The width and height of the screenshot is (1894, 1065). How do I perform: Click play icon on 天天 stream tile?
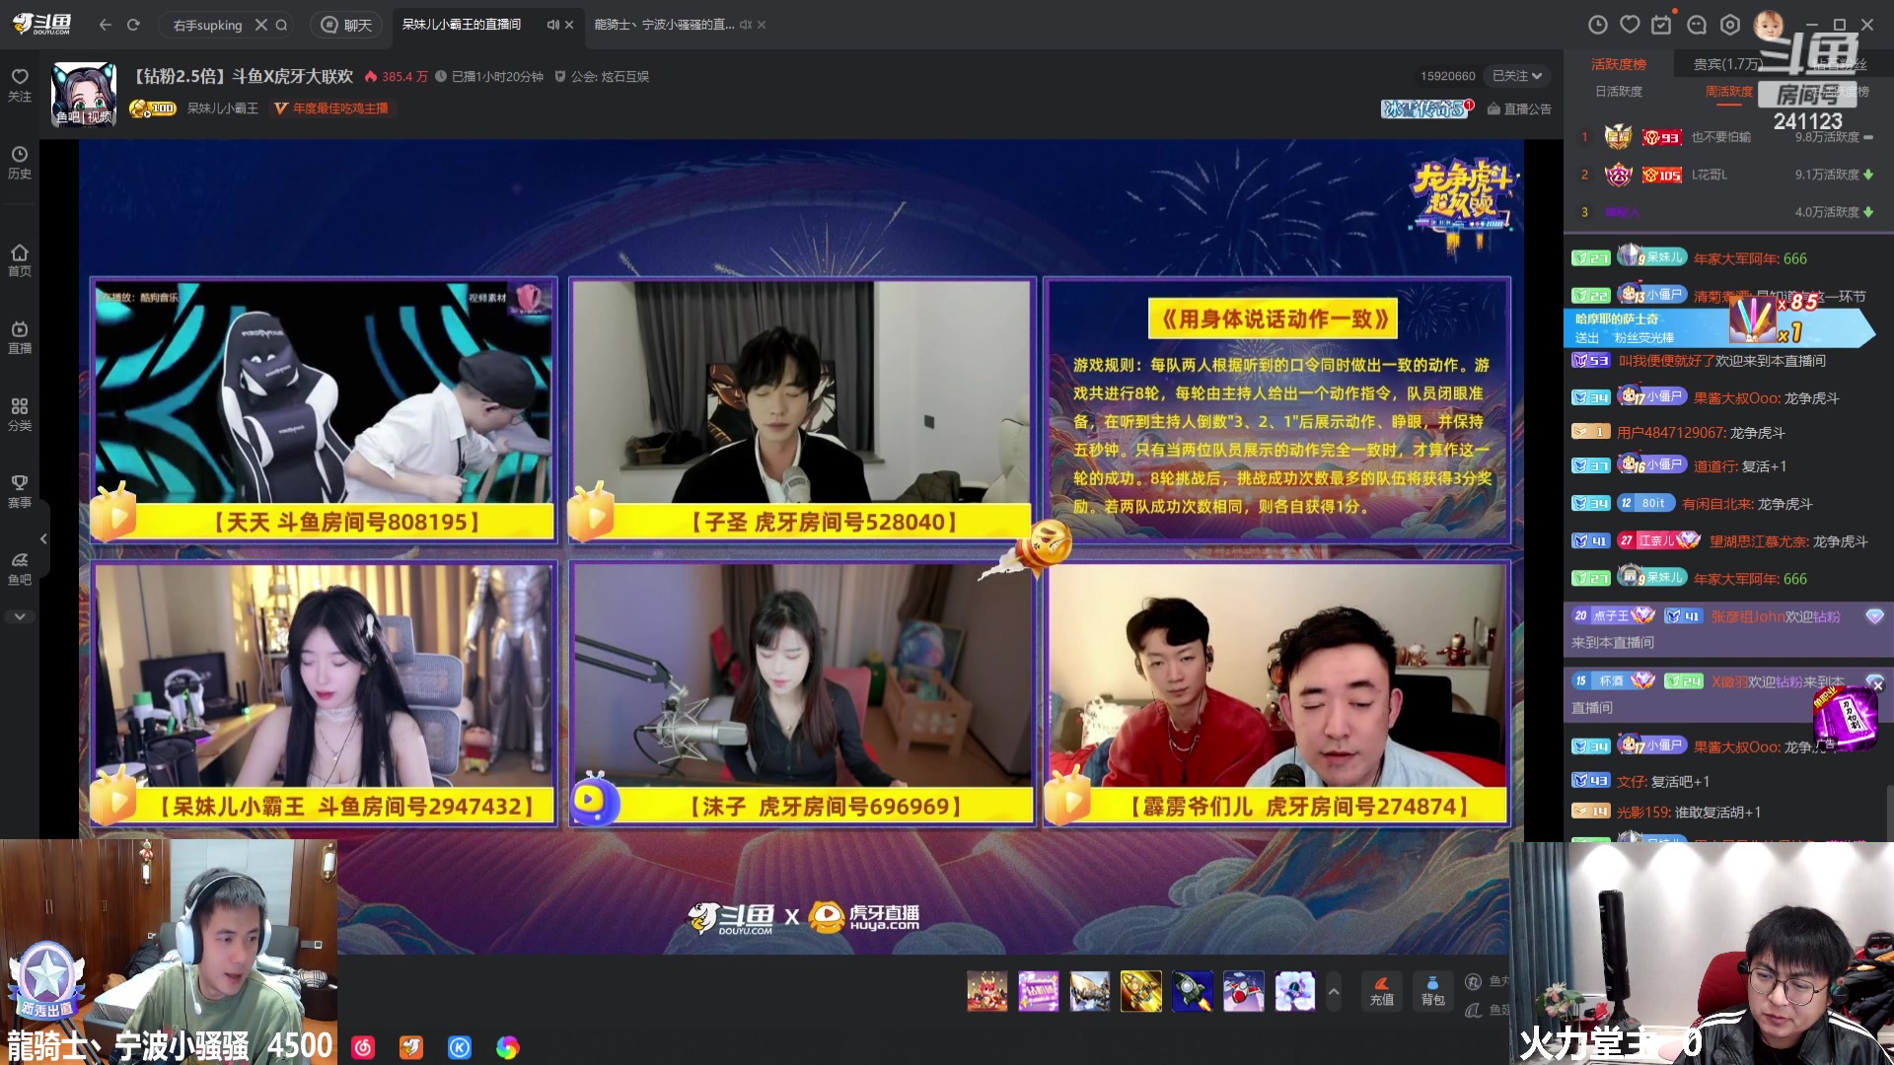pyautogui.click(x=114, y=513)
